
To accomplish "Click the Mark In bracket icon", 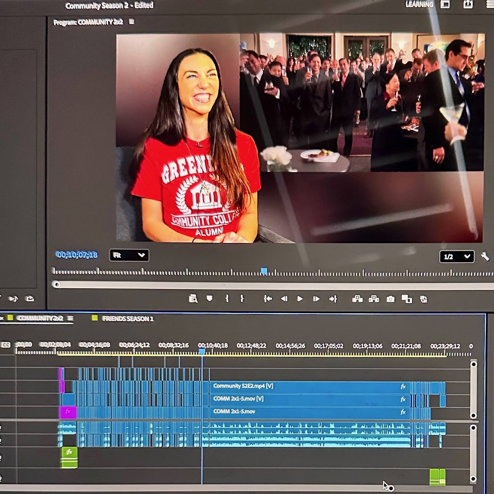I will click(x=227, y=299).
